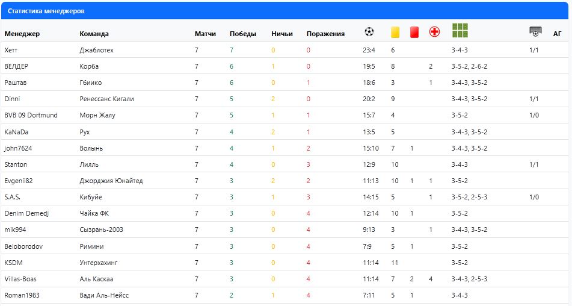Click the red card column icon
This screenshot has width=572, height=306.
pyautogui.click(x=414, y=33)
